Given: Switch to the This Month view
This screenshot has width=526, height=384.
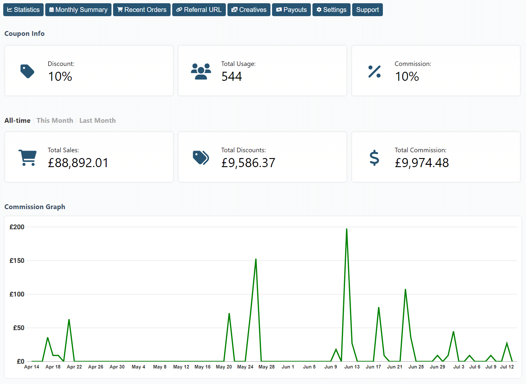Looking at the screenshot, I should [55, 120].
